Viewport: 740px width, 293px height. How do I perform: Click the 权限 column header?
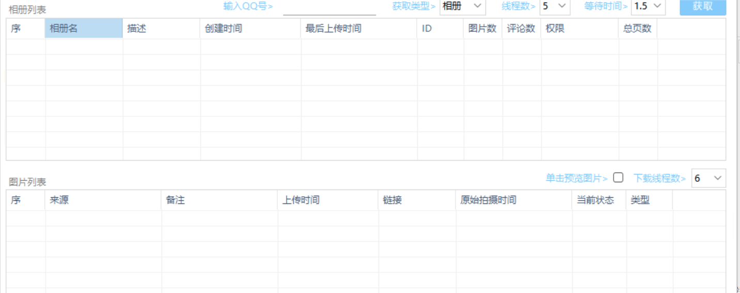(579, 29)
